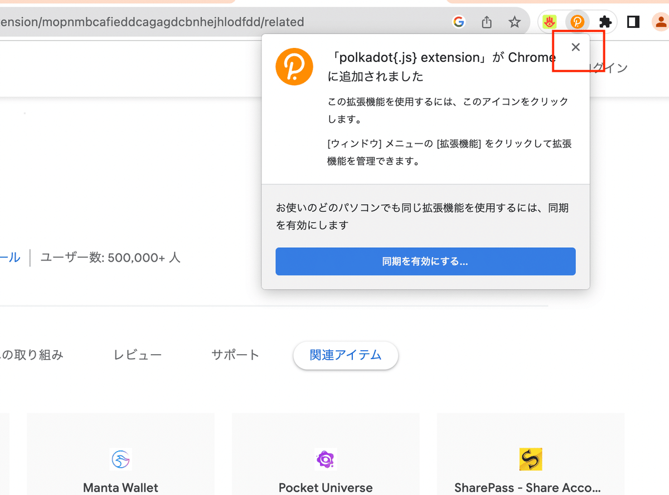Click the polkadot{.js} extension toolbar icon

577,22
